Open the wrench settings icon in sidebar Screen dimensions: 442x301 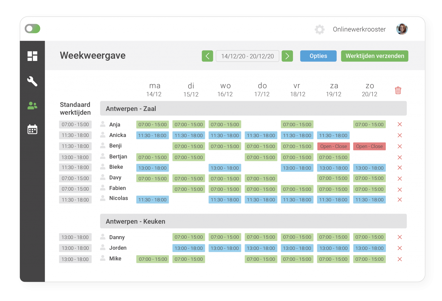click(32, 81)
